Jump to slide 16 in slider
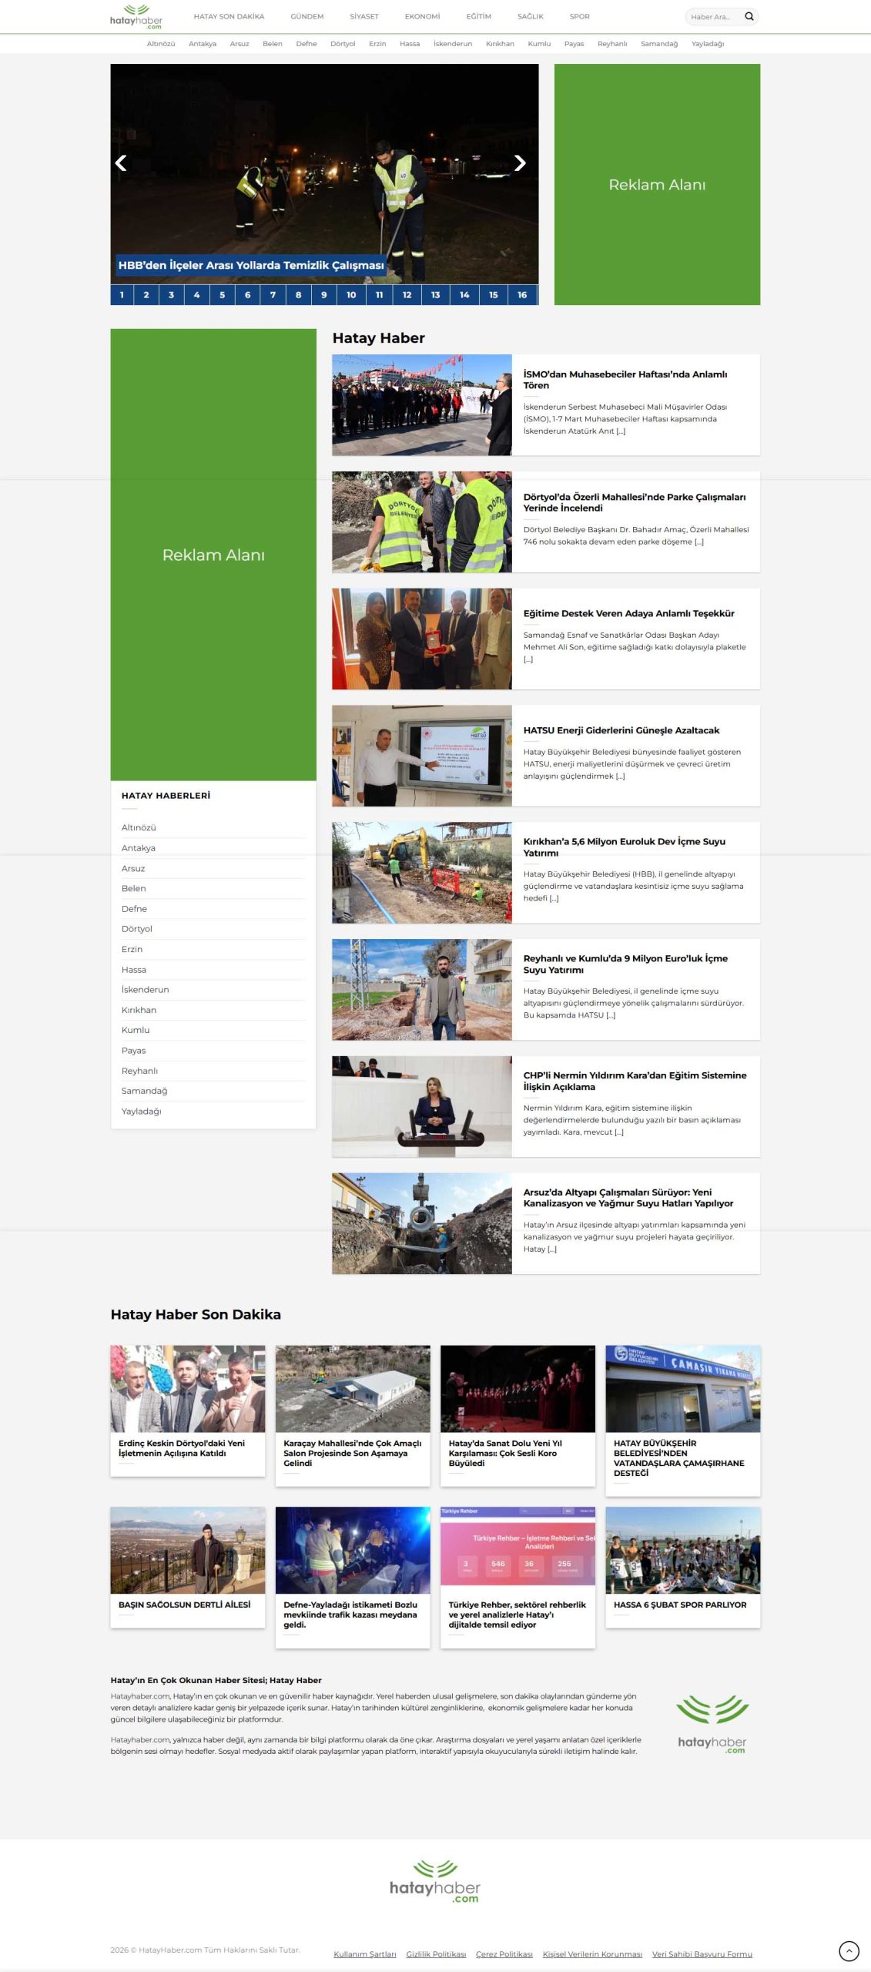This screenshot has width=871, height=1972. pos(522,294)
